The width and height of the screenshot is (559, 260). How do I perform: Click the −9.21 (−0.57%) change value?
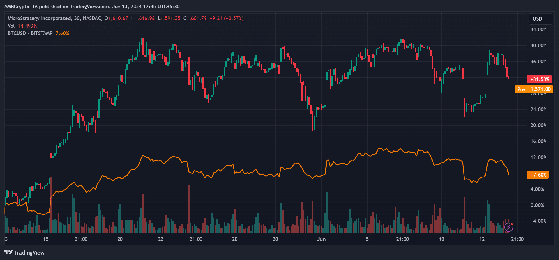(x=226, y=18)
